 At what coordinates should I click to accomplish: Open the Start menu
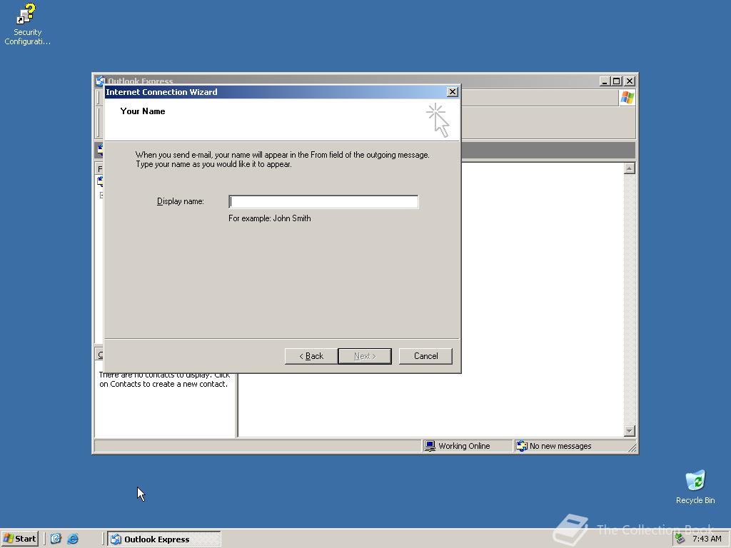coord(19,539)
